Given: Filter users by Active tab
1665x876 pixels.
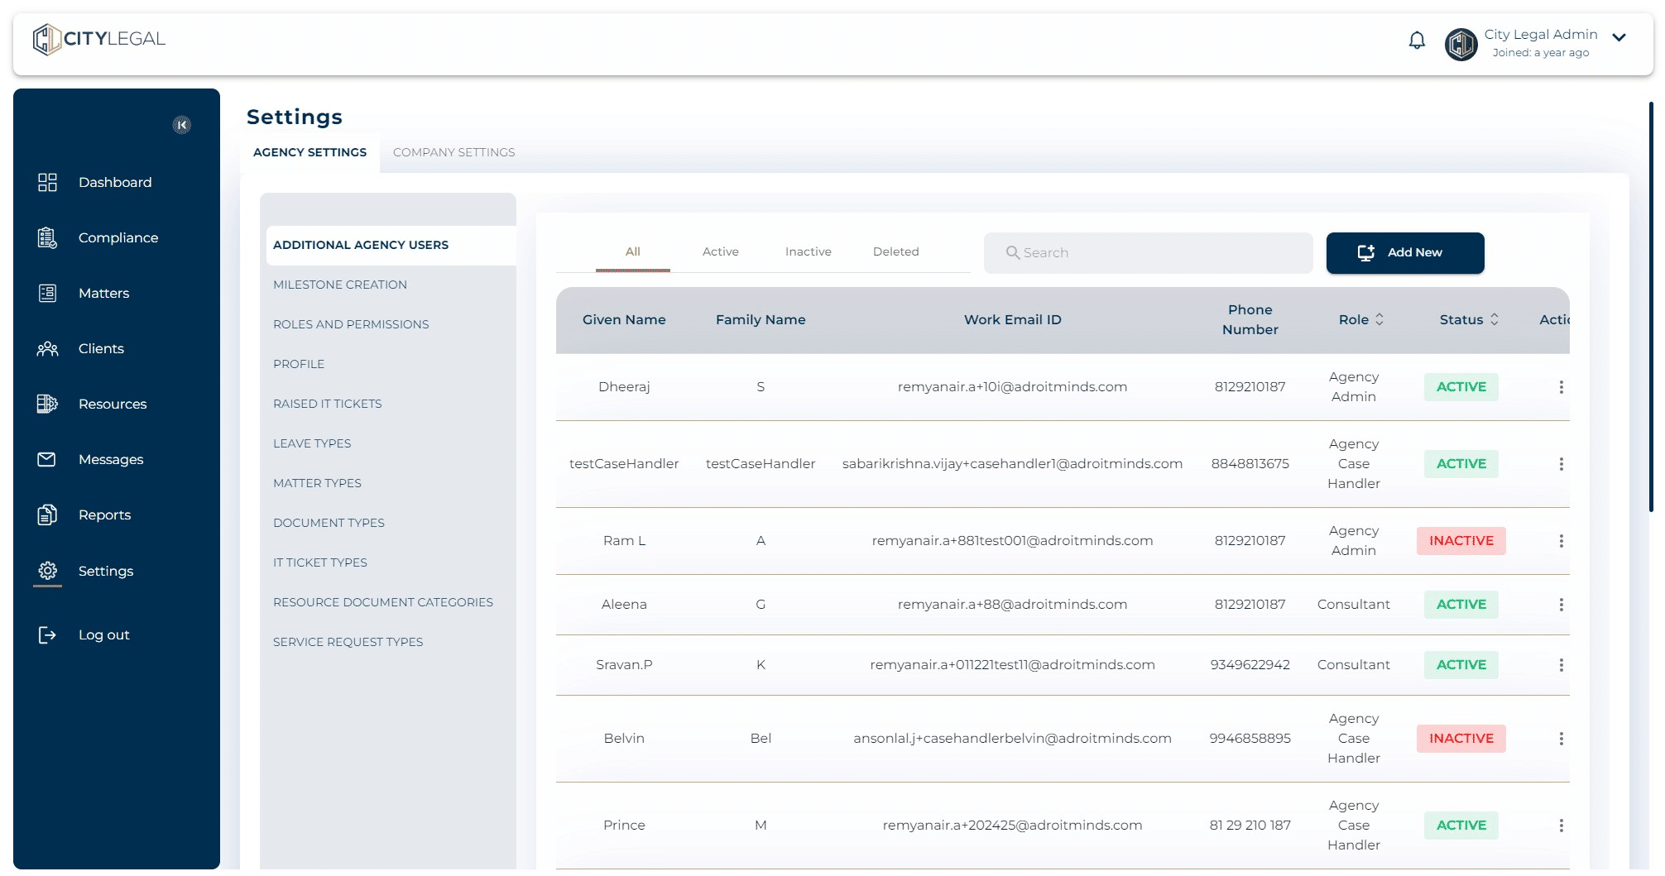Looking at the screenshot, I should click(720, 251).
